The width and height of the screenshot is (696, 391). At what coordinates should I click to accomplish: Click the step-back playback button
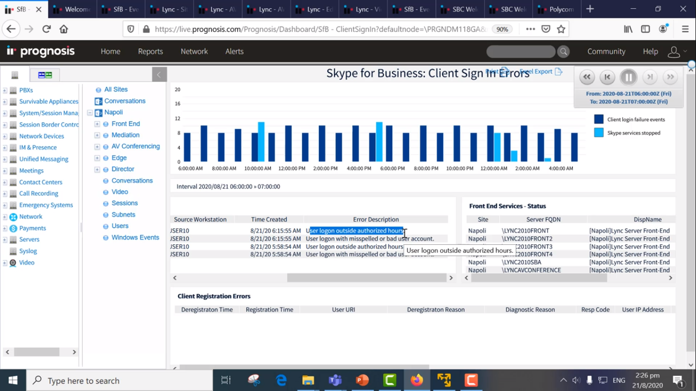[607, 77]
